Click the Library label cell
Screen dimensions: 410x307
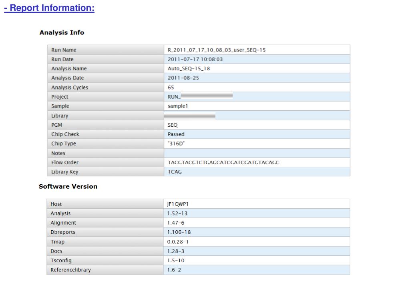(x=106, y=116)
